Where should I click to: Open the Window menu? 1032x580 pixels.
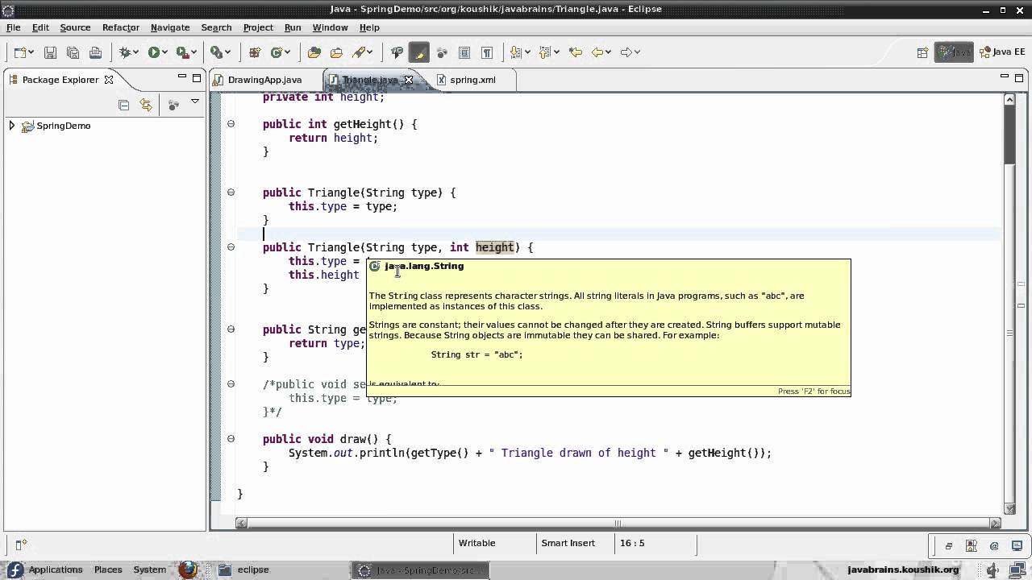330,27
